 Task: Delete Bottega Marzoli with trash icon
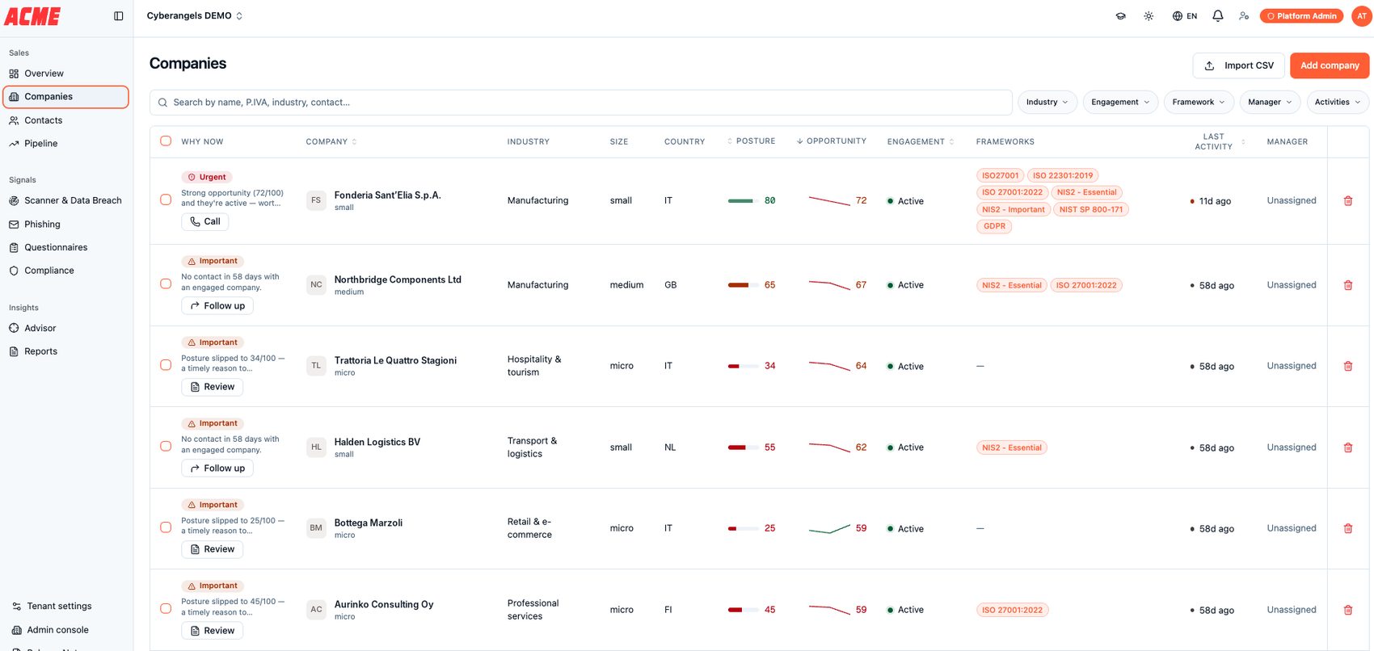[x=1348, y=528]
